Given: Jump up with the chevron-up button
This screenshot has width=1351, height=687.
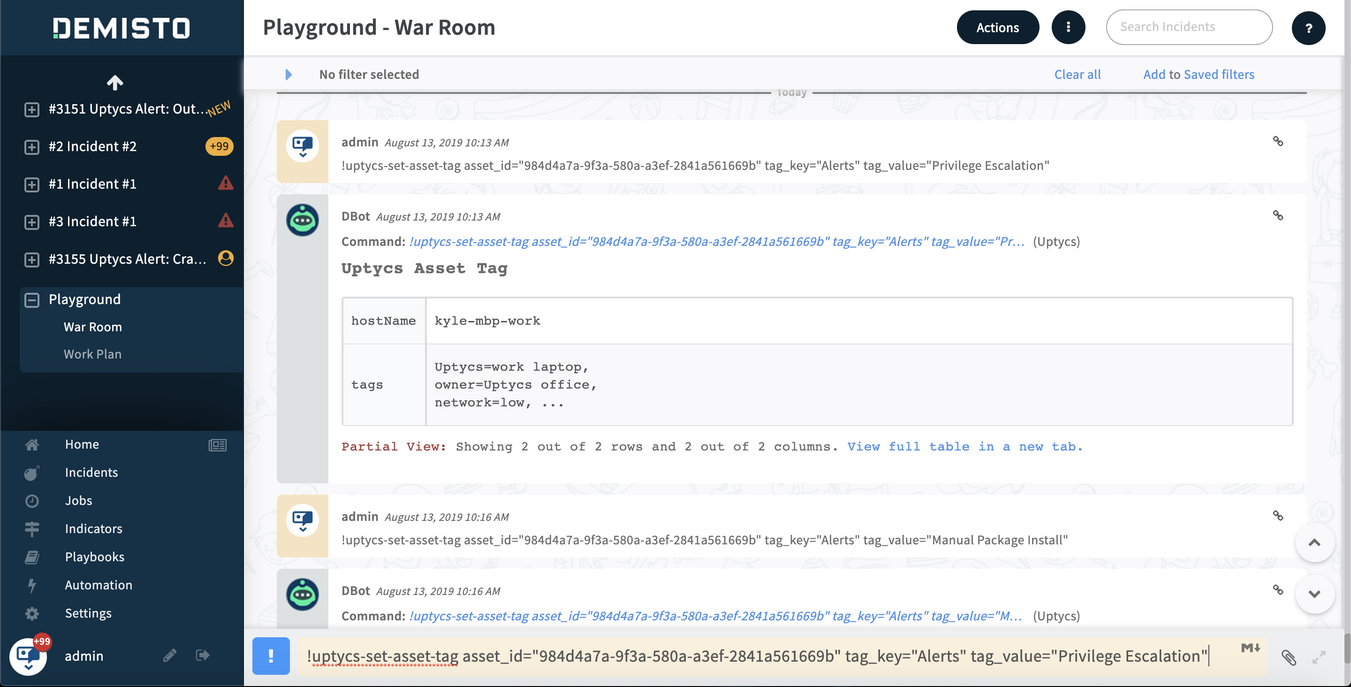Looking at the screenshot, I should [1314, 542].
